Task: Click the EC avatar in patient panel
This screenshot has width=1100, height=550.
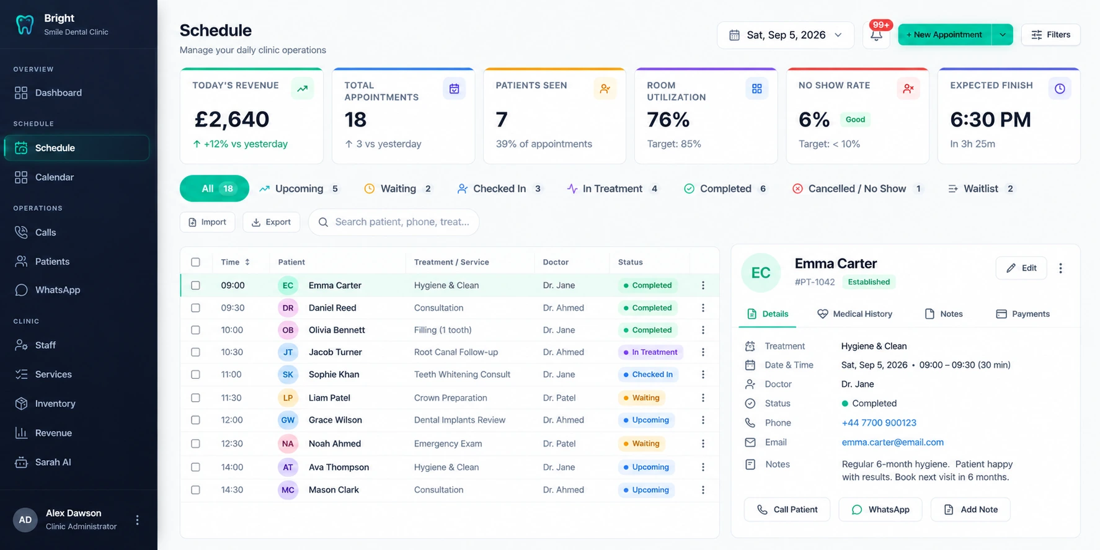Action: pyautogui.click(x=761, y=273)
